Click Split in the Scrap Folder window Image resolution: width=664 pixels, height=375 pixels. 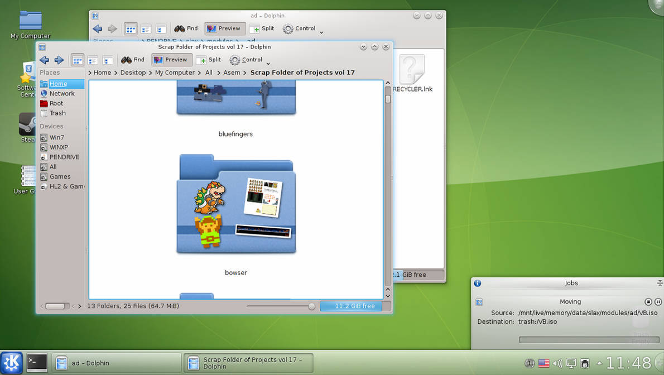click(x=208, y=60)
